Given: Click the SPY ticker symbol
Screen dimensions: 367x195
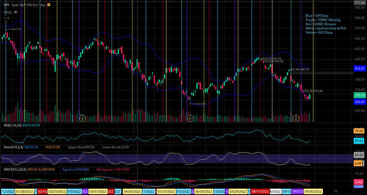Looking at the screenshot, I should [6, 5].
